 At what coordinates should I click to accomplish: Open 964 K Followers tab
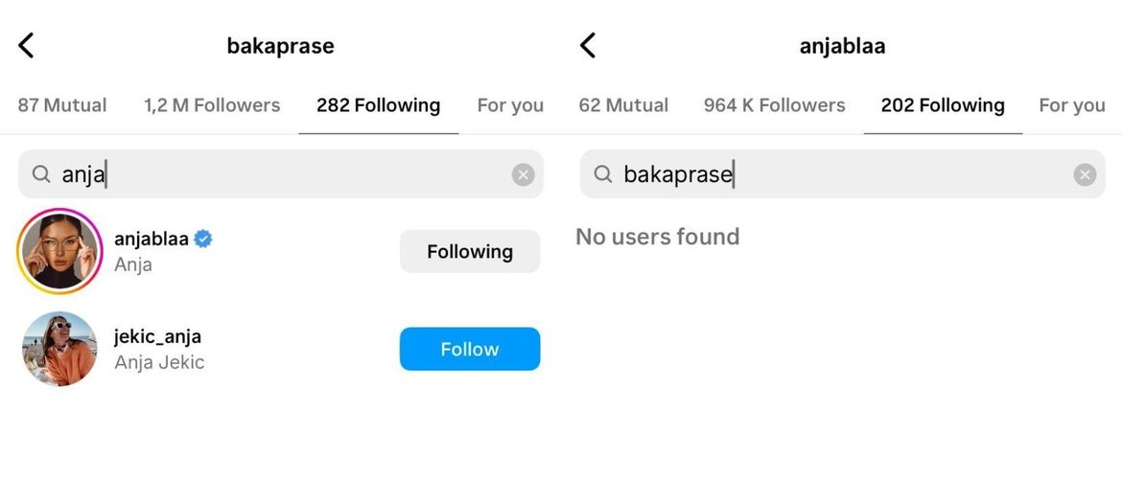775,105
